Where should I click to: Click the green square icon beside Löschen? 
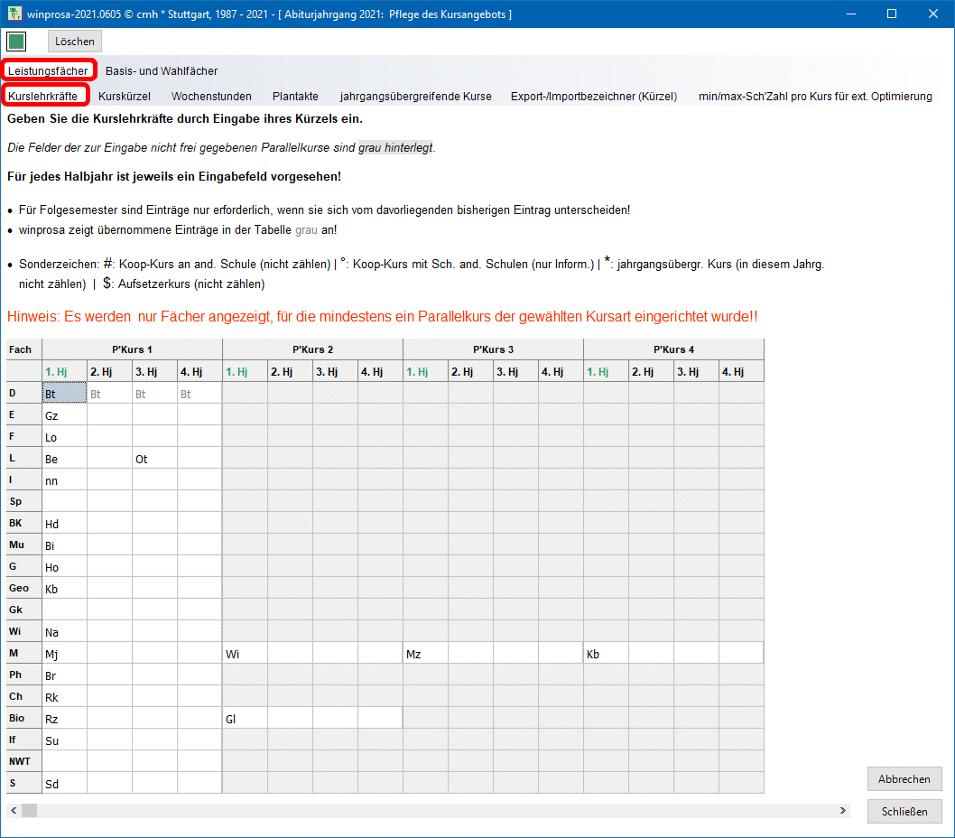click(16, 42)
